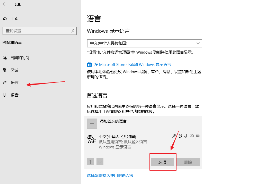265x184 pixels.
Task: Click the 删除 button
Action: click(188, 162)
